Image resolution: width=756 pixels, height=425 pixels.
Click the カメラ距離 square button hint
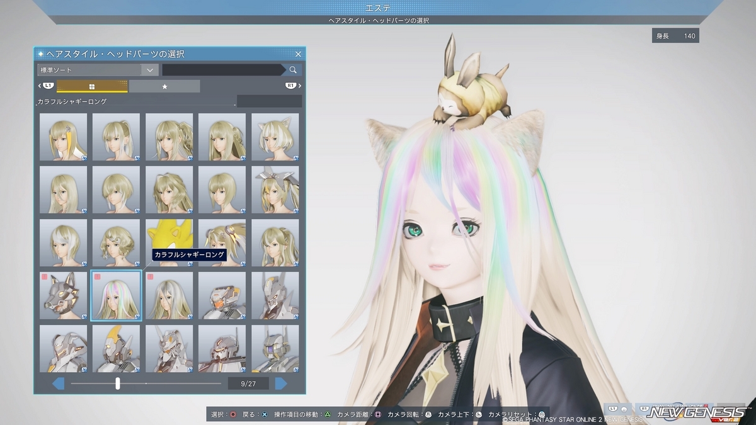(x=359, y=414)
